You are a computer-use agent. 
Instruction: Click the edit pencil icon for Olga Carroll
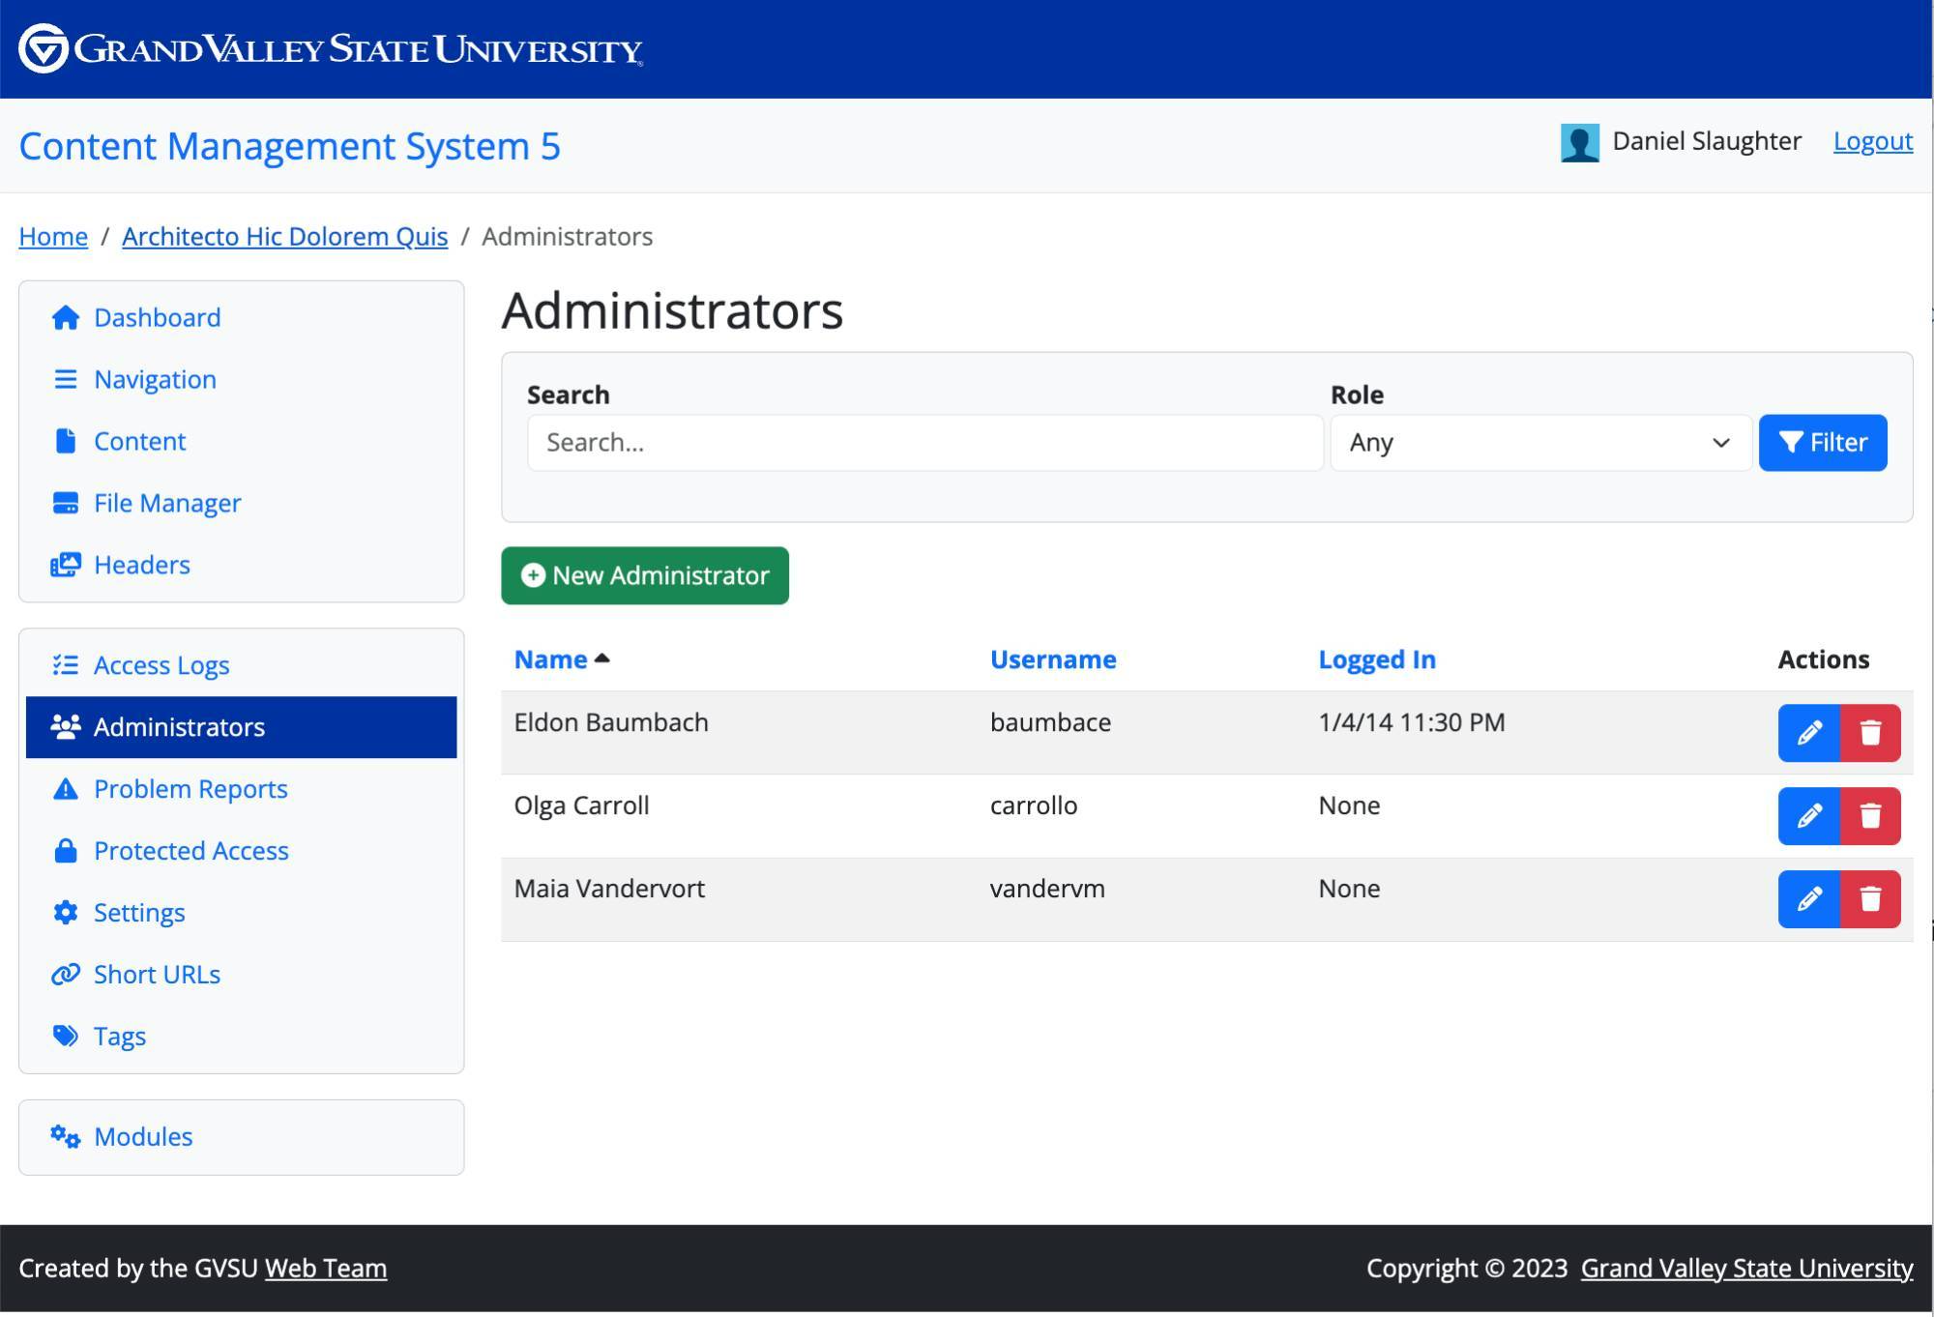[1808, 816]
